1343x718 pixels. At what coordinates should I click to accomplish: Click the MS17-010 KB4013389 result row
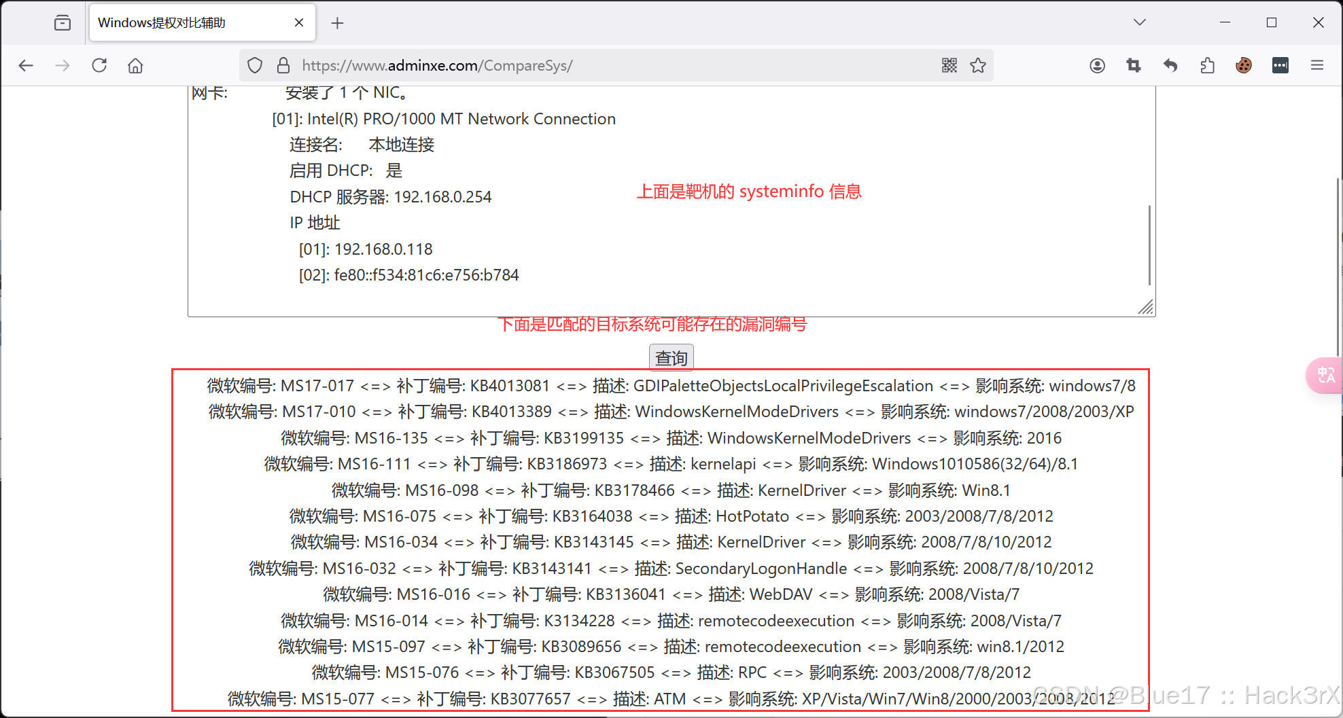tap(671, 412)
